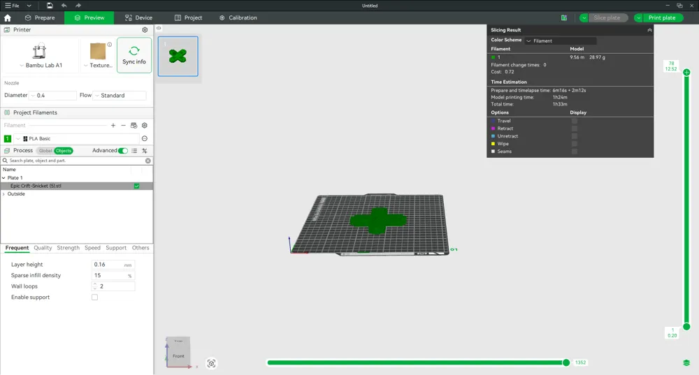Open the Support settings tab
The image size is (699, 375).
(x=116, y=248)
